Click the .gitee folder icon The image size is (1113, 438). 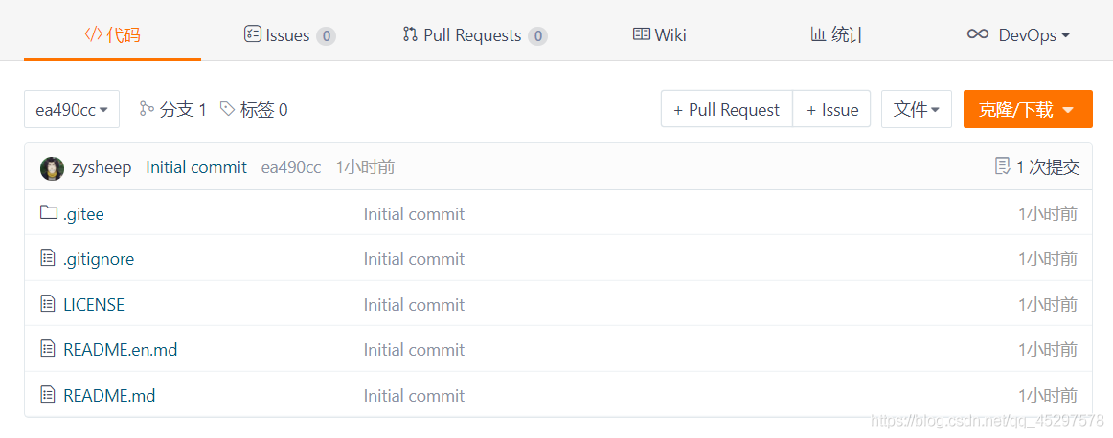tap(49, 213)
